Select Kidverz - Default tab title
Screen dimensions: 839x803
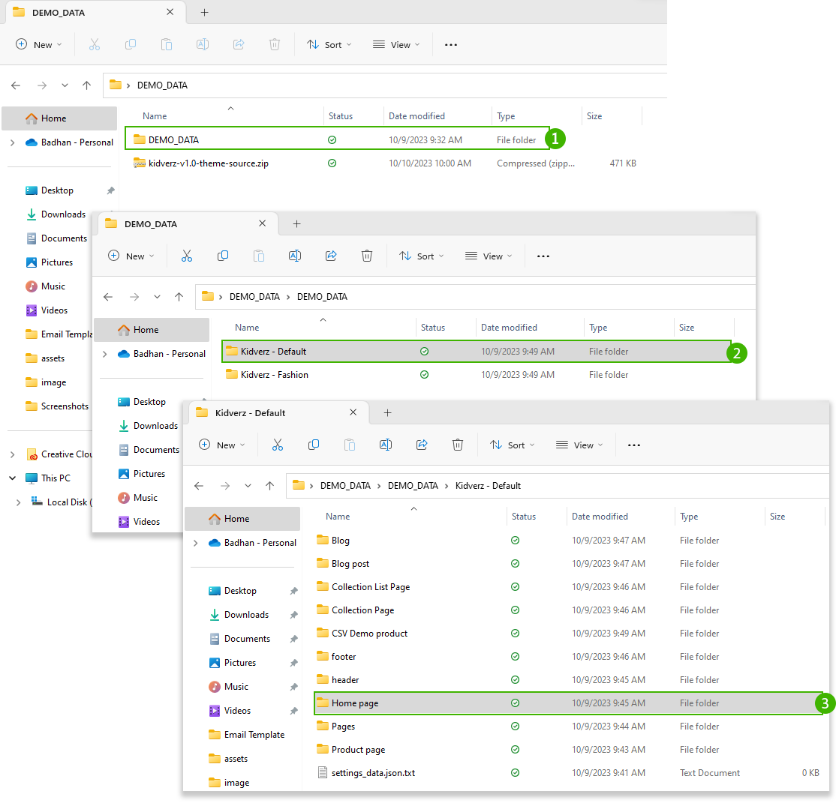pos(250,412)
